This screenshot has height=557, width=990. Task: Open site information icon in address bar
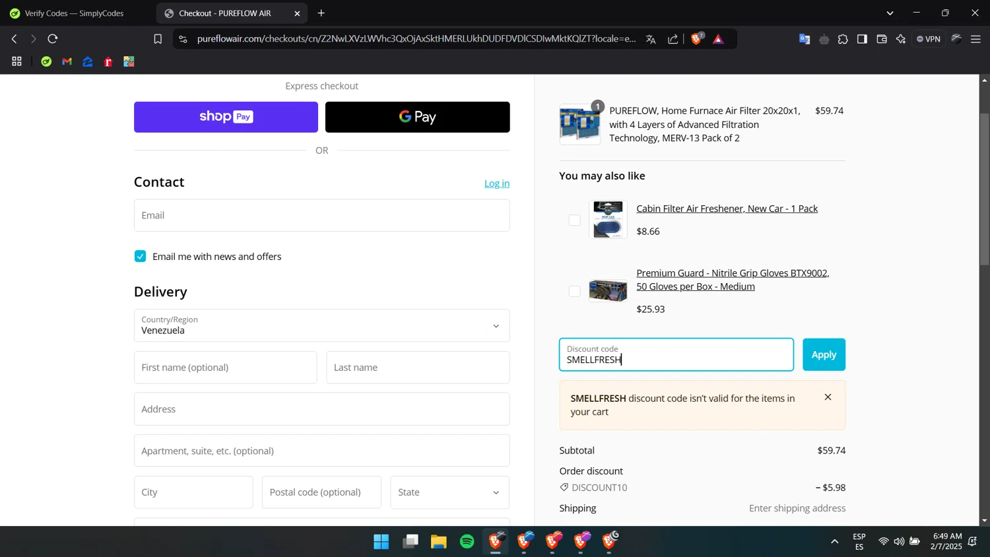point(183,39)
